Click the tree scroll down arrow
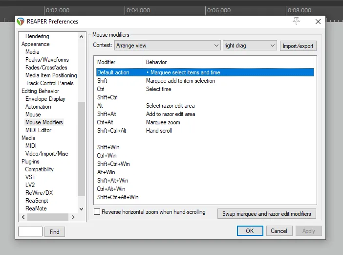The height and width of the screenshot is (255, 343). [x=81, y=209]
